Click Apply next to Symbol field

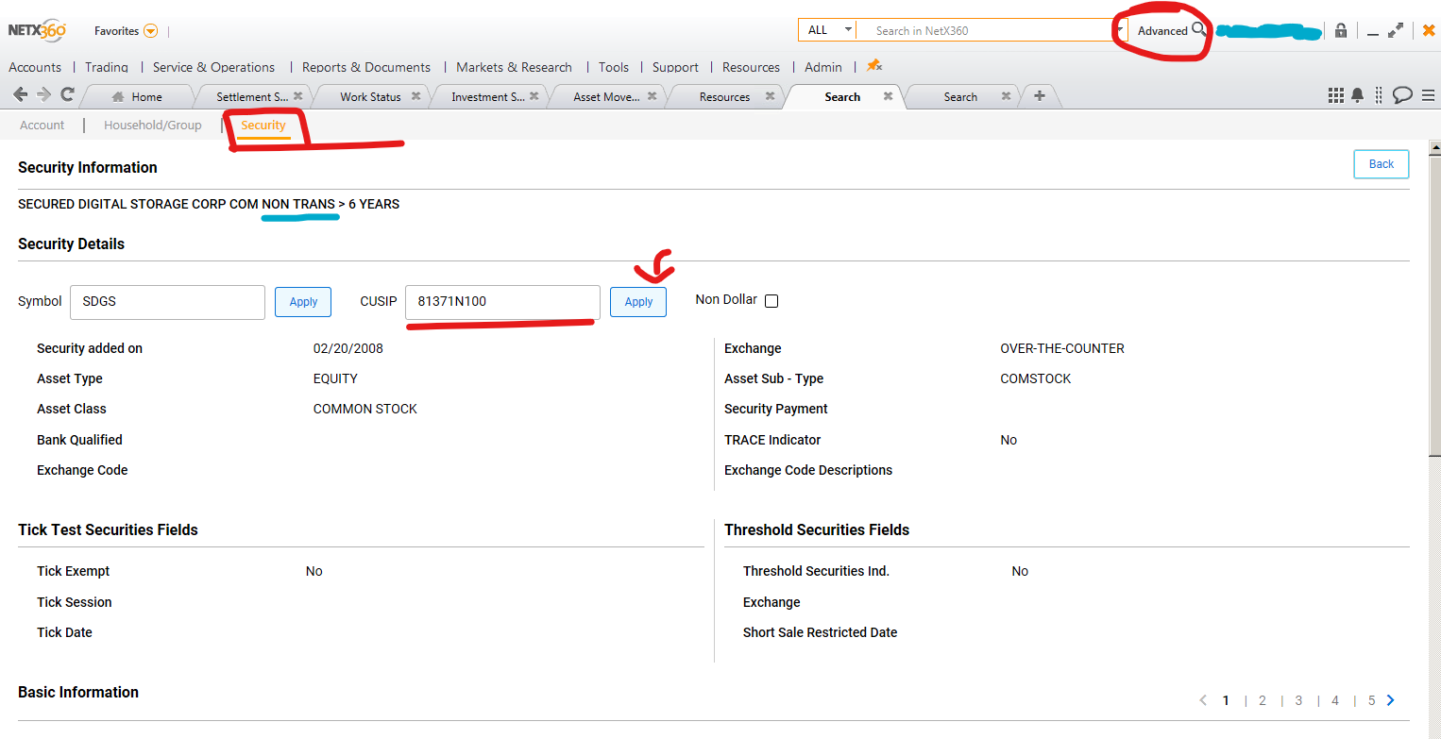[x=303, y=302]
